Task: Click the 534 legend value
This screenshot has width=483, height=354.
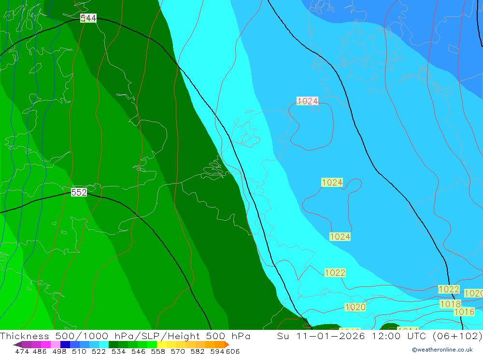Action: point(118,351)
